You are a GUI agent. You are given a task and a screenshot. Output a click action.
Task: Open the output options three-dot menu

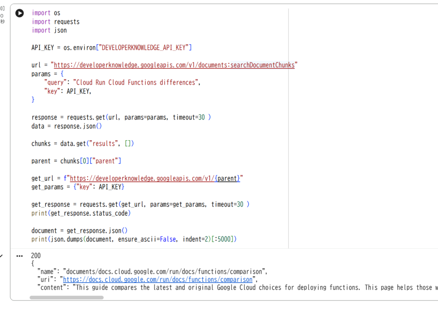point(20,256)
